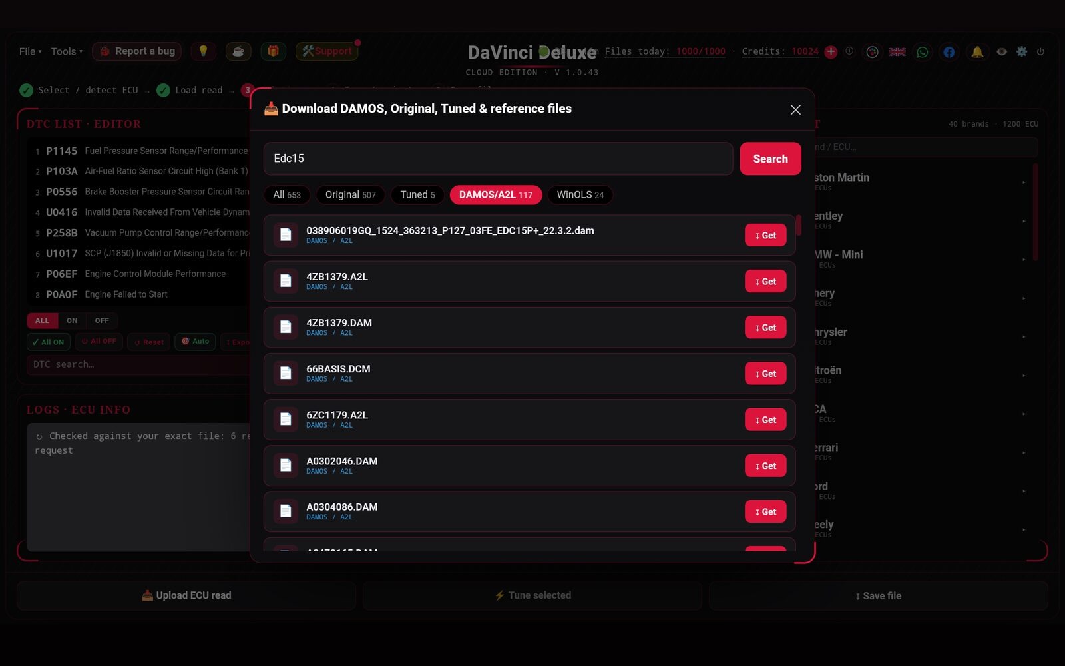Expand the Chrysler brand row arrow
The width and height of the screenshot is (1065, 666).
click(1024, 337)
